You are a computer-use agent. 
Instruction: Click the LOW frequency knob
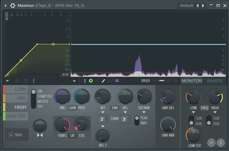[193, 97]
